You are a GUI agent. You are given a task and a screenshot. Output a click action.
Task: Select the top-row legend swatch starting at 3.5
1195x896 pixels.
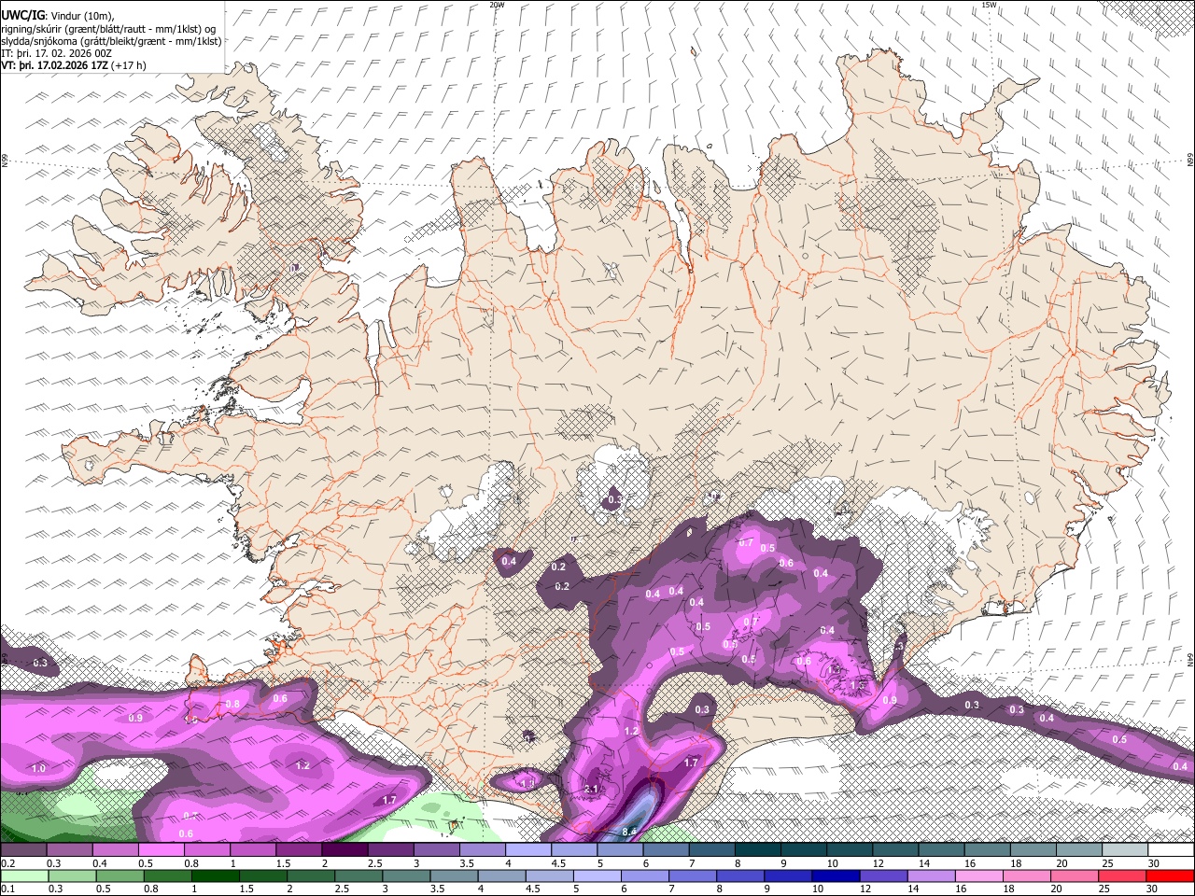click(x=483, y=850)
